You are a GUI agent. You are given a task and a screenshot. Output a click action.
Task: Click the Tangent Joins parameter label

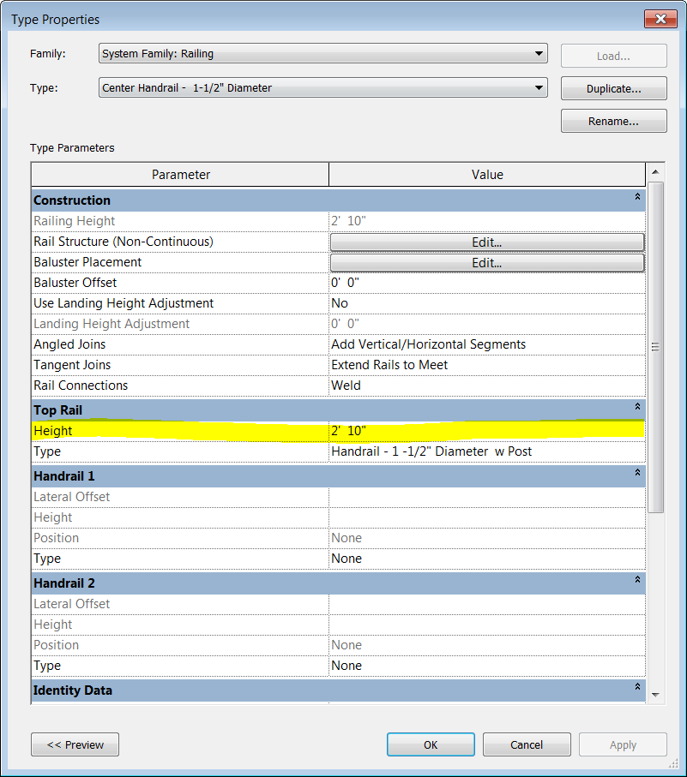[72, 365]
